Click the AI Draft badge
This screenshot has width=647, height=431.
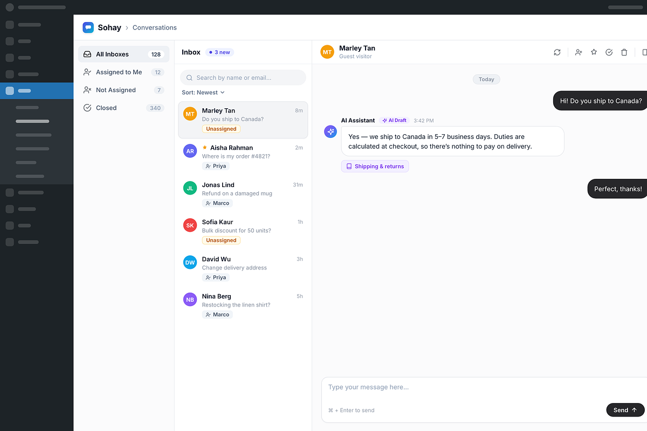[394, 121]
